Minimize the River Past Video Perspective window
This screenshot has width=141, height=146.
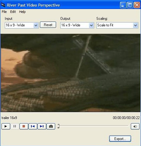click(123, 5)
